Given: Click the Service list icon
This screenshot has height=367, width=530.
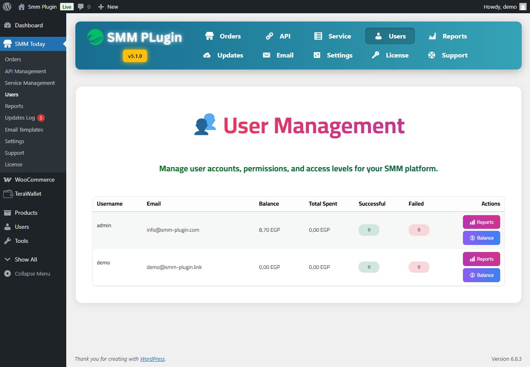Looking at the screenshot, I should (318, 36).
